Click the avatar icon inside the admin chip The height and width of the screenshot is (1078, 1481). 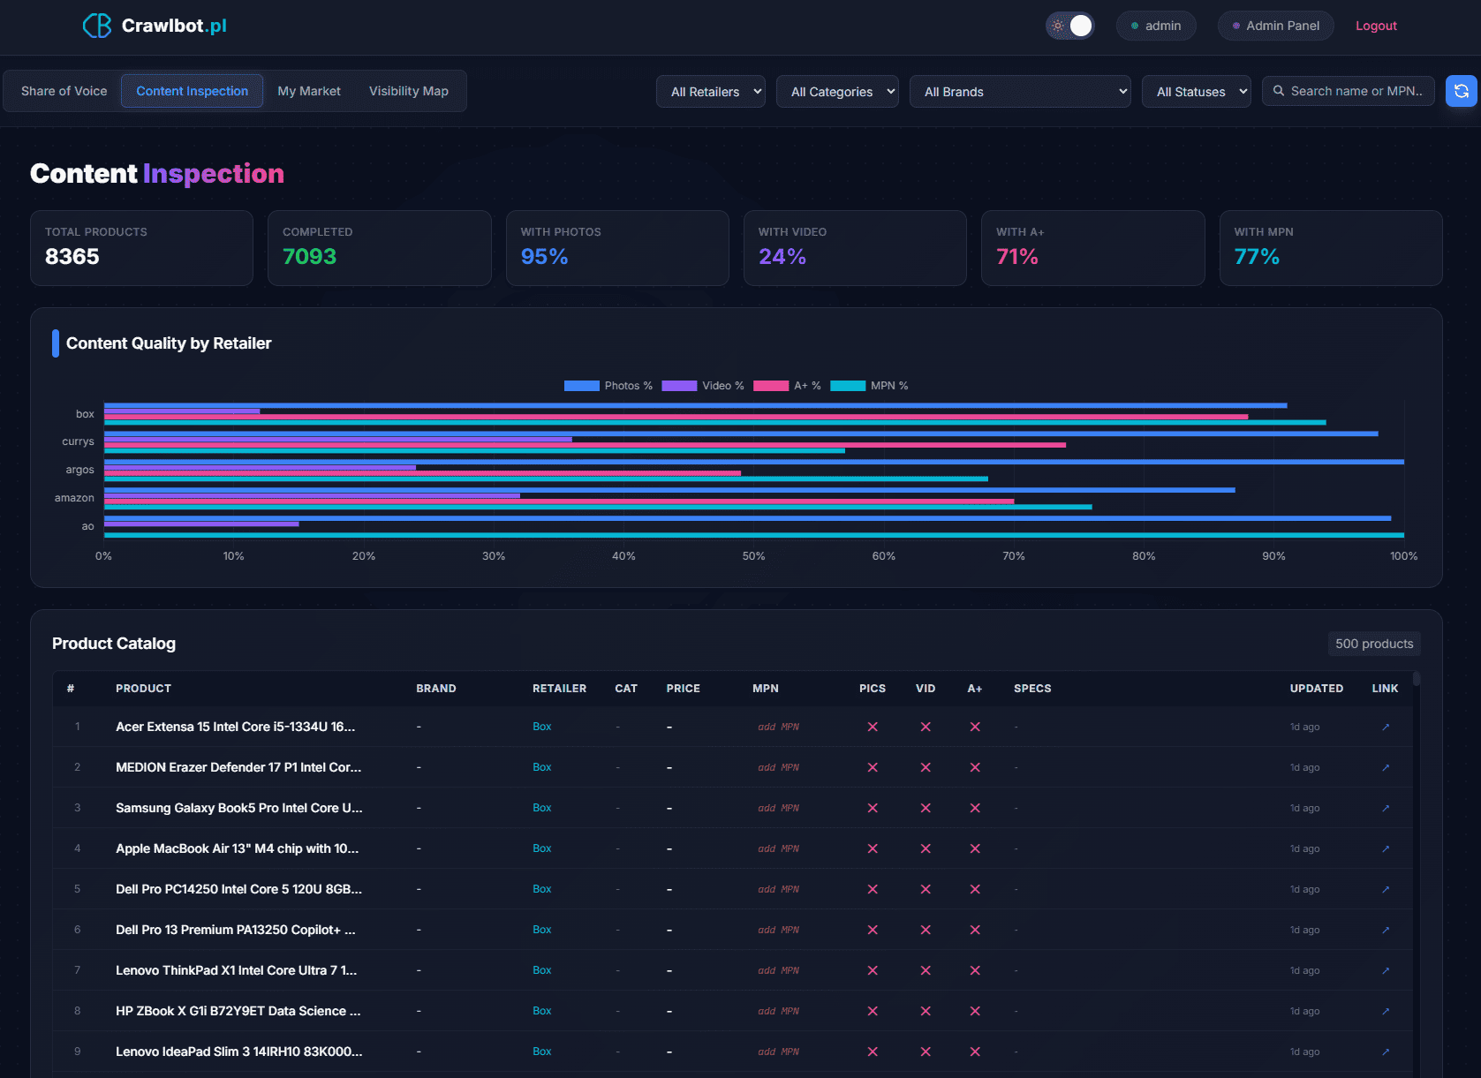point(1134,26)
